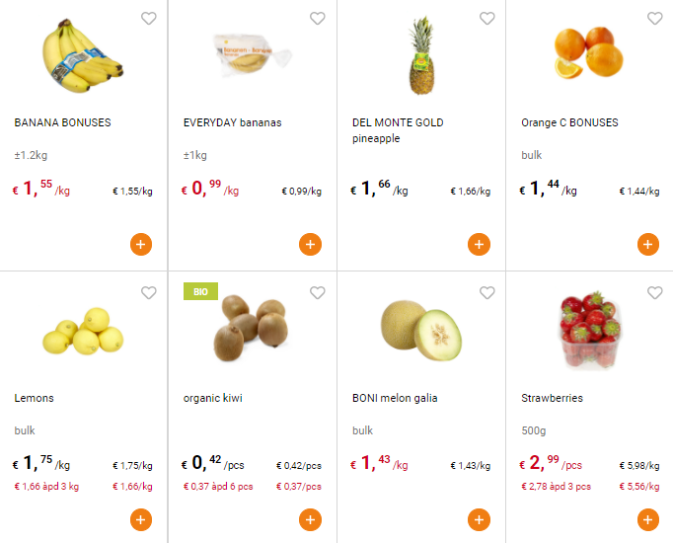
Task: Add Orange C BONUSES to cart
Action: 648,245
